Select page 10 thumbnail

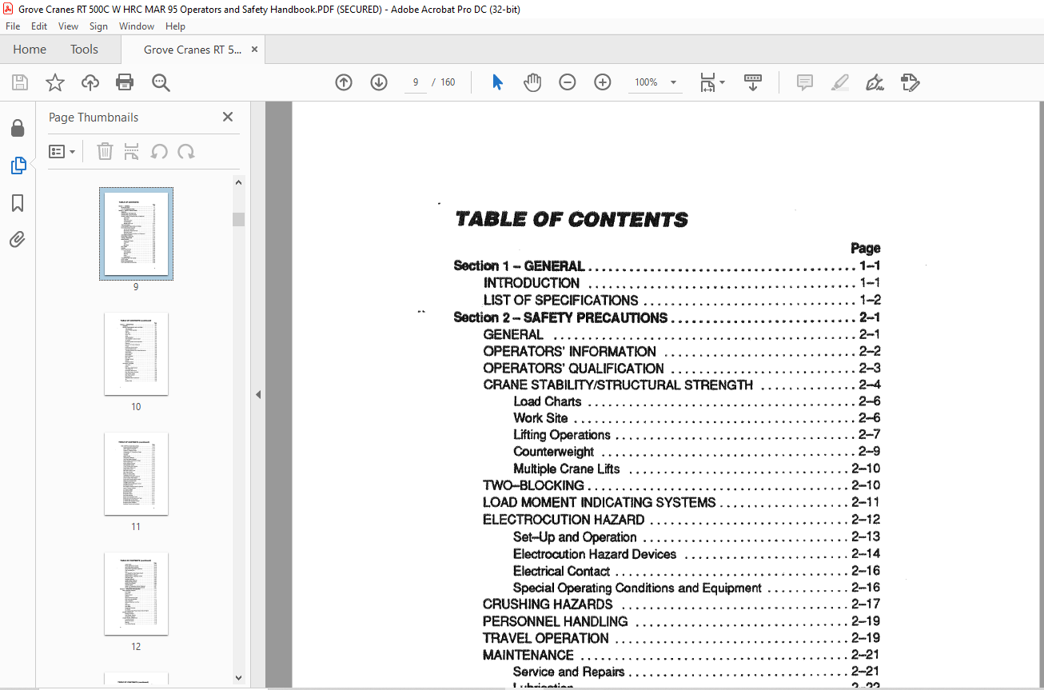136,353
